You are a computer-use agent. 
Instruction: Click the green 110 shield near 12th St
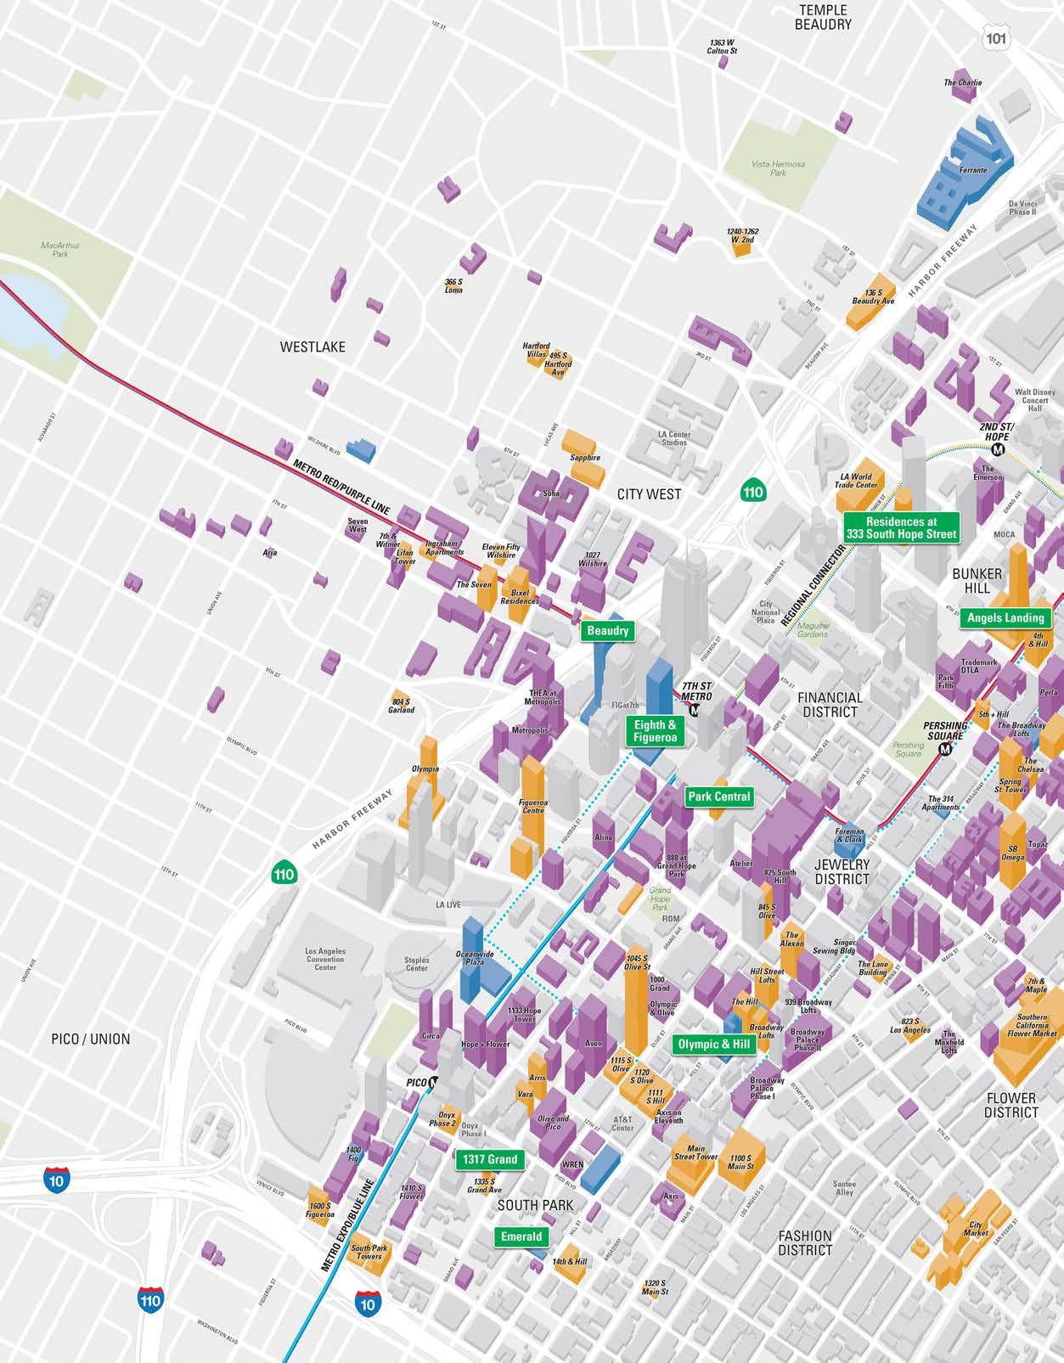284,874
